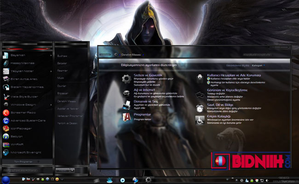
Task: Click Program kaldır link
Action: click(x=142, y=119)
